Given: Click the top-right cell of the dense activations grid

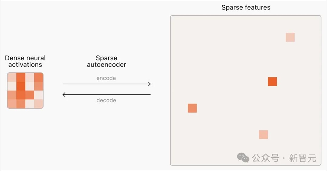Looking at the screenshot, I should tap(39, 77).
